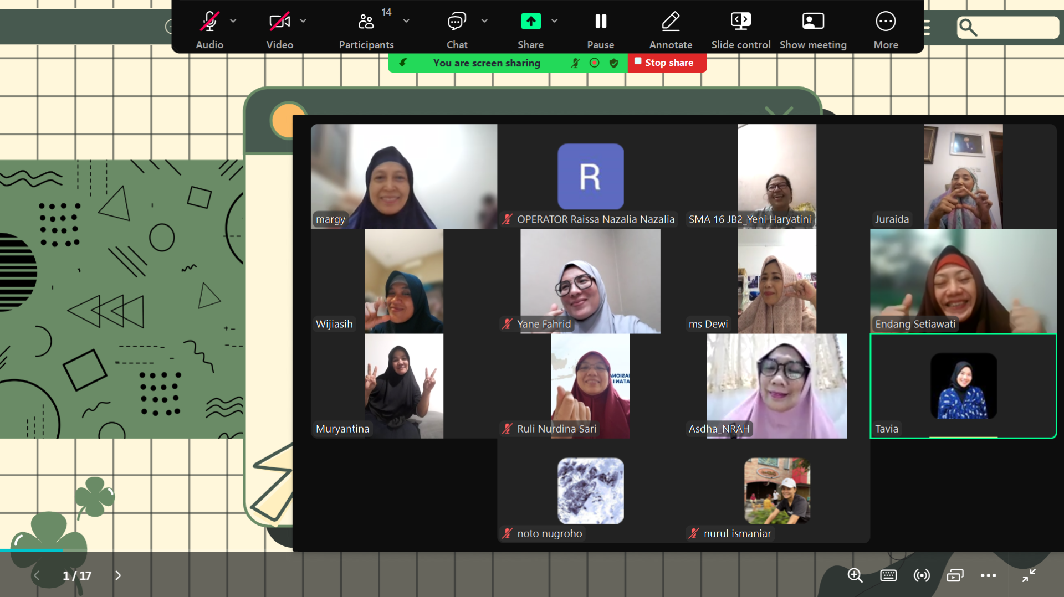Select Tavia's video tile
This screenshot has height=597, width=1064.
[x=963, y=386]
